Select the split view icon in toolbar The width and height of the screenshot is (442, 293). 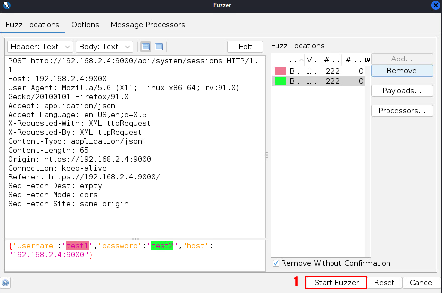[x=146, y=47]
